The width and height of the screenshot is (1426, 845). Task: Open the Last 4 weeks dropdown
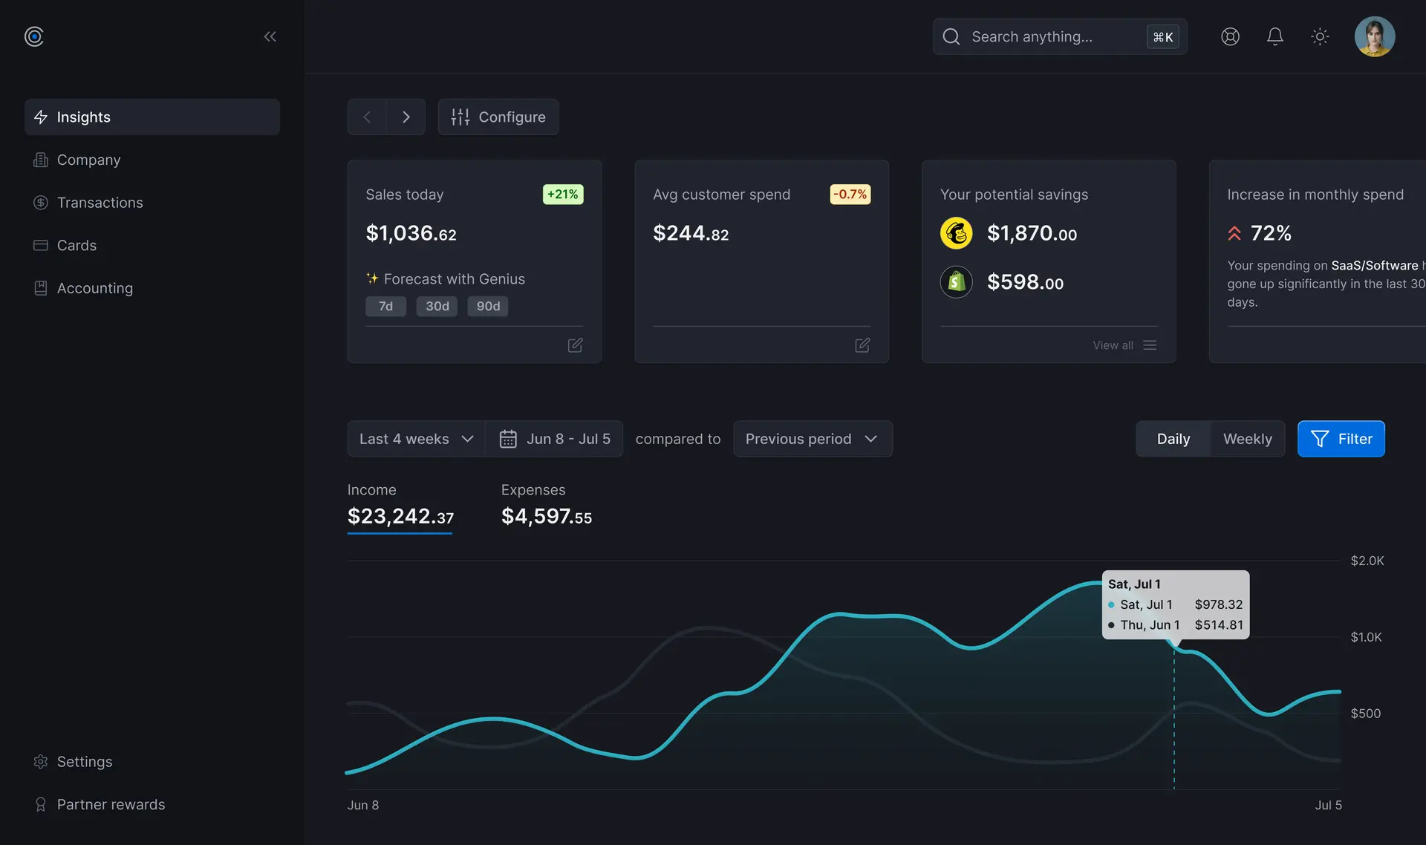414,439
